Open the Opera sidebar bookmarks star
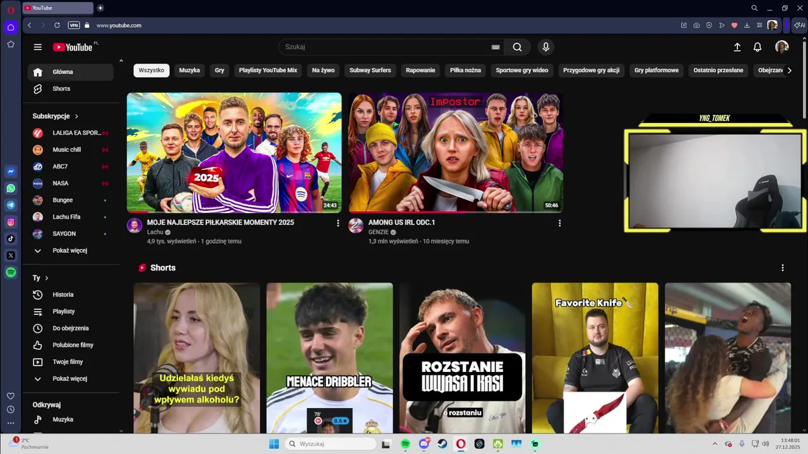The width and height of the screenshot is (808, 454). click(x=11, y=44)
